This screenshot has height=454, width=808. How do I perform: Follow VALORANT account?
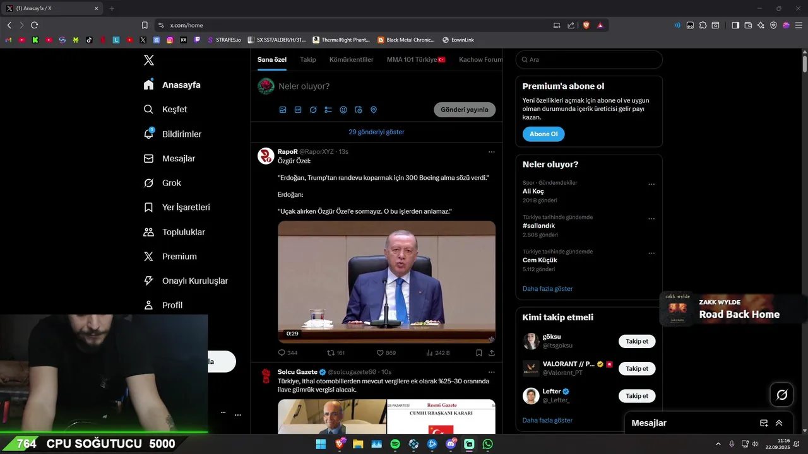pos(637,368)
